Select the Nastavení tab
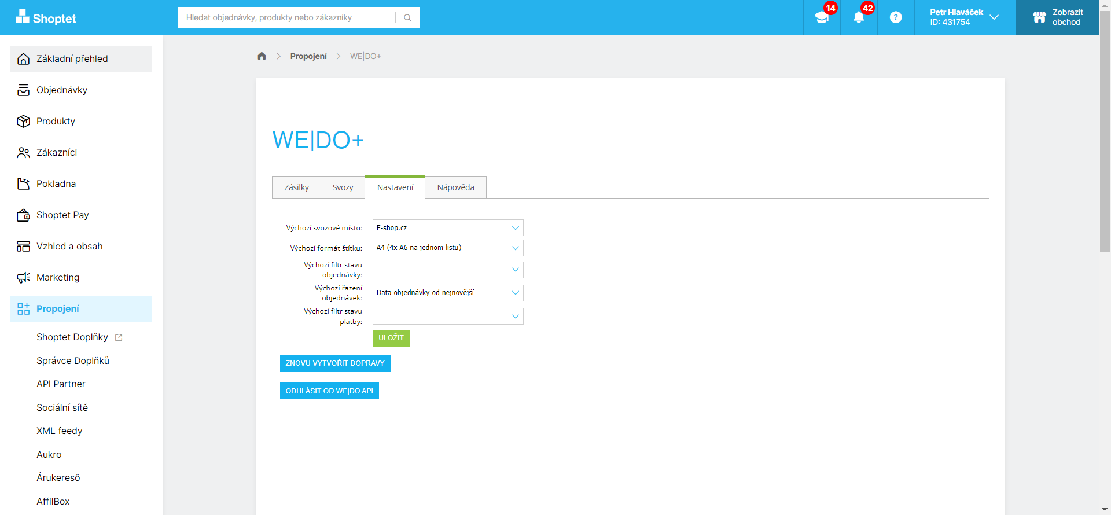The width and height of the screenshot is (1111, 515). [395, 187]
